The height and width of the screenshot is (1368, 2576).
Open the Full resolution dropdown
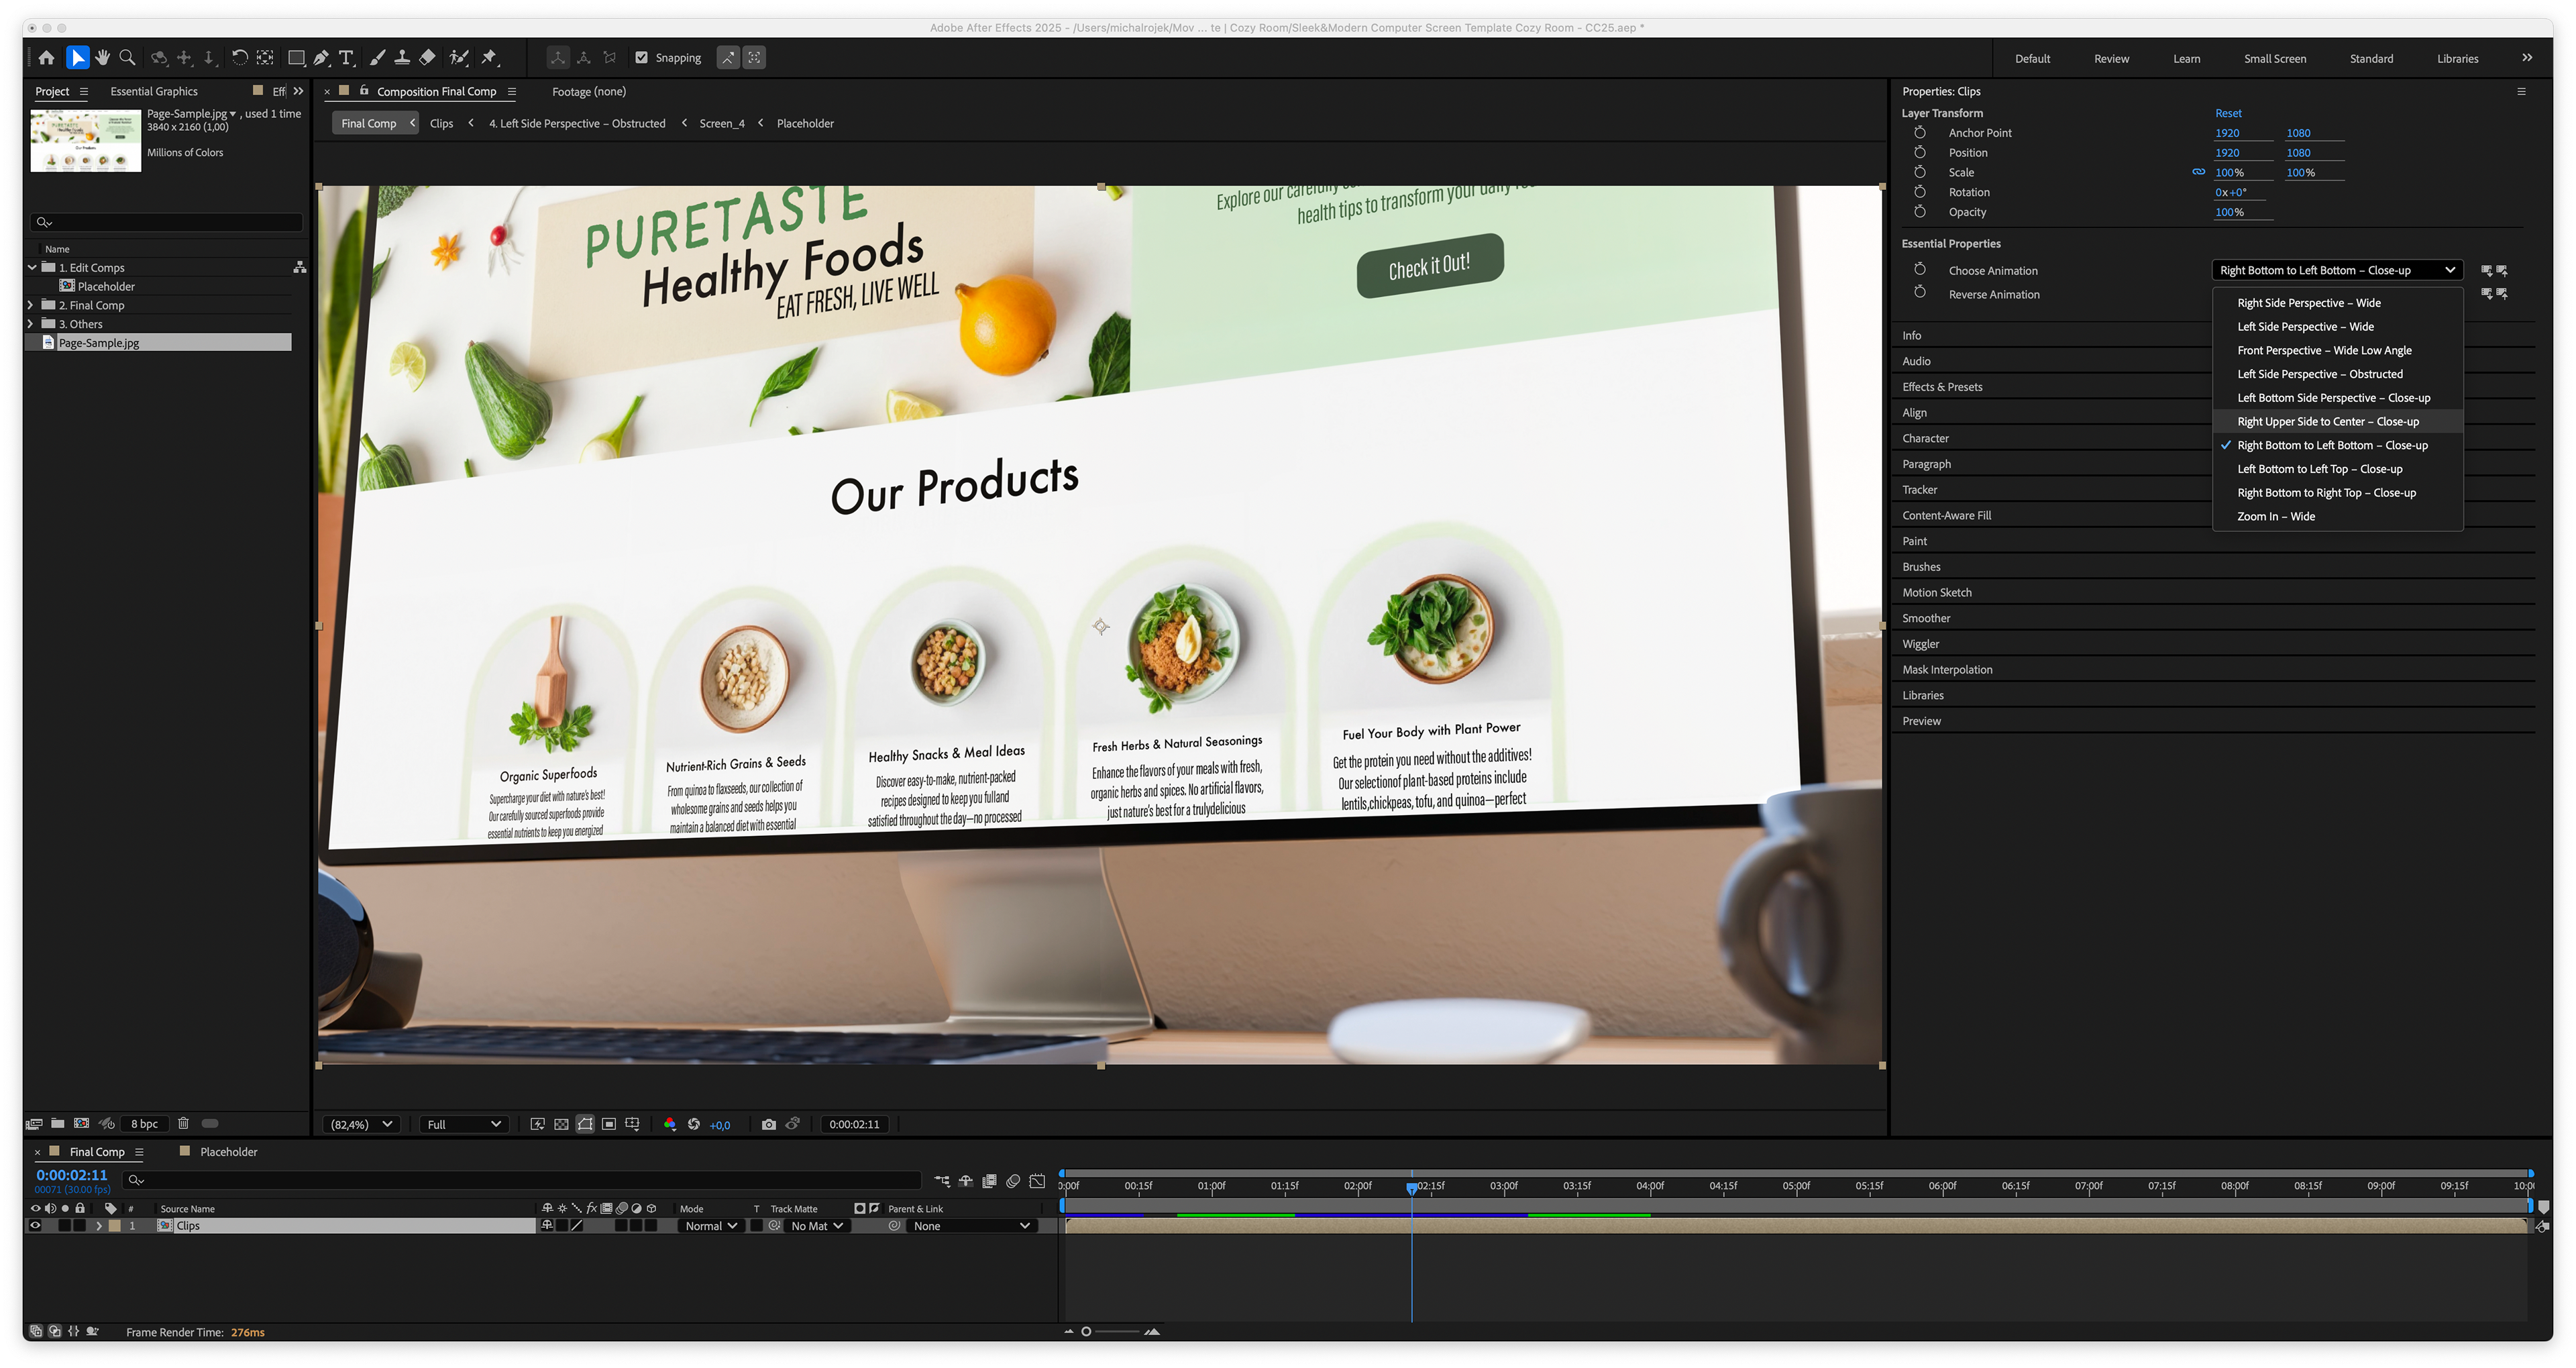pyautogui.click(x=464, y=1124)
